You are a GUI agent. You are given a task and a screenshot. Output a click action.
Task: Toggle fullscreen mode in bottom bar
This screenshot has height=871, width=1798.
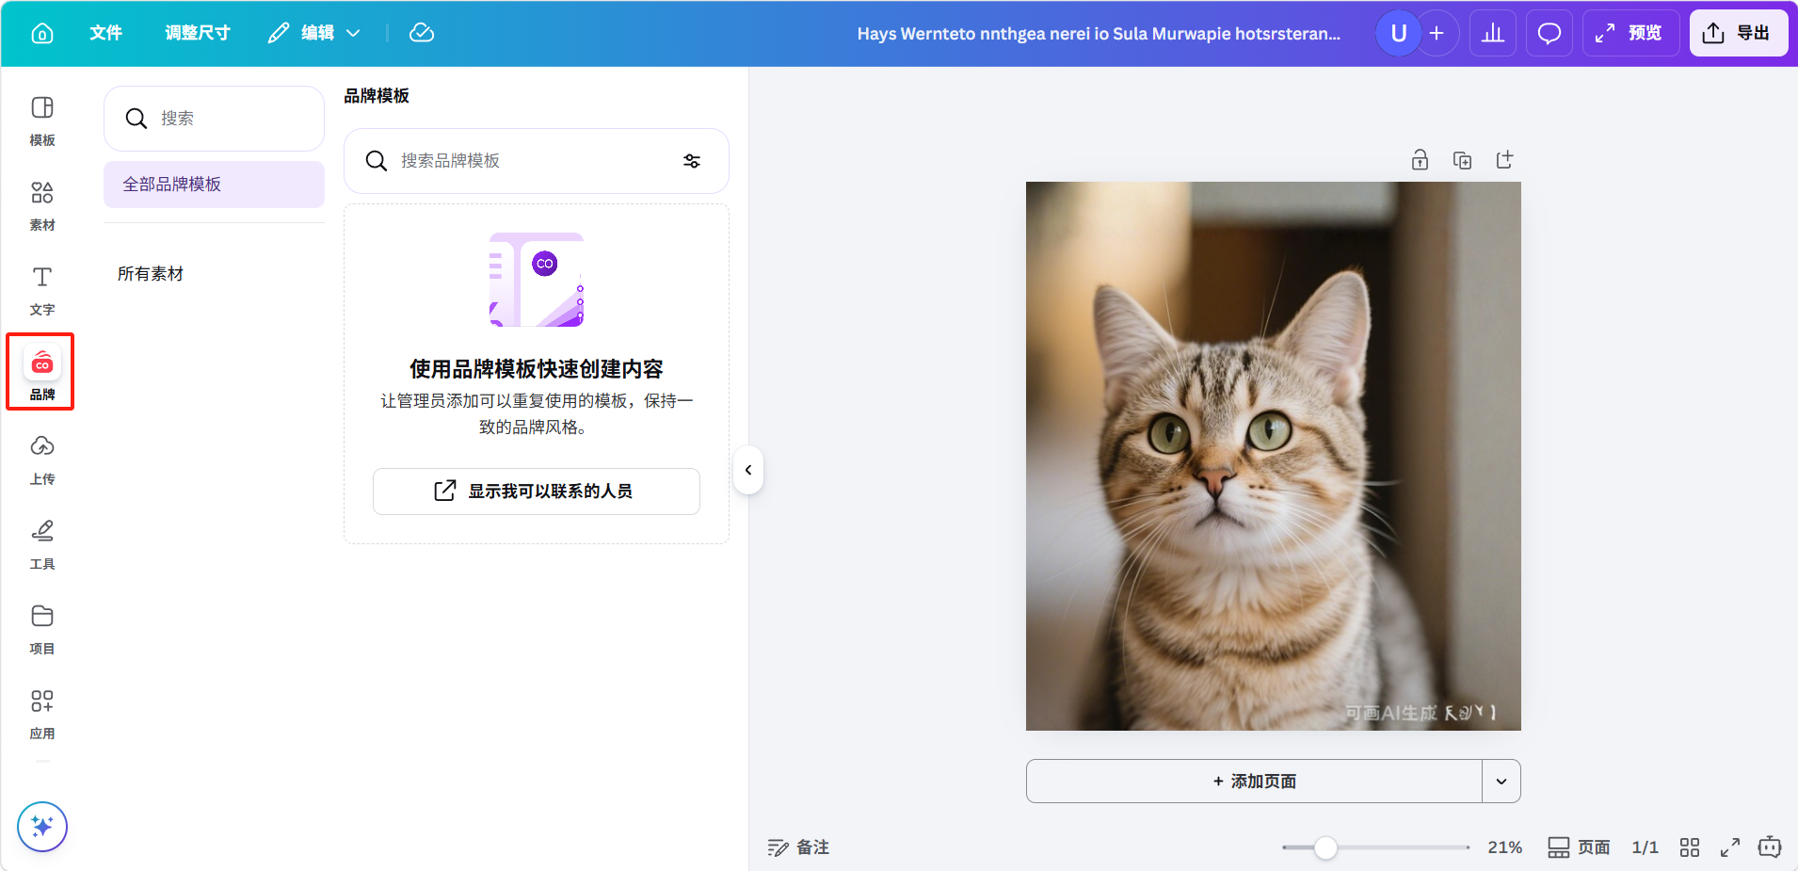coord(1730,847)
